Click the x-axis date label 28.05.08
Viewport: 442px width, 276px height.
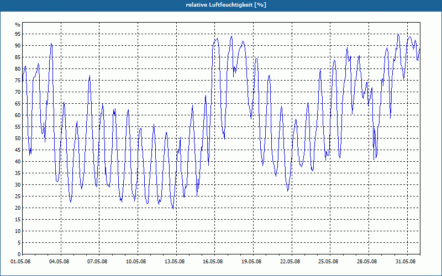pos(367,261)
